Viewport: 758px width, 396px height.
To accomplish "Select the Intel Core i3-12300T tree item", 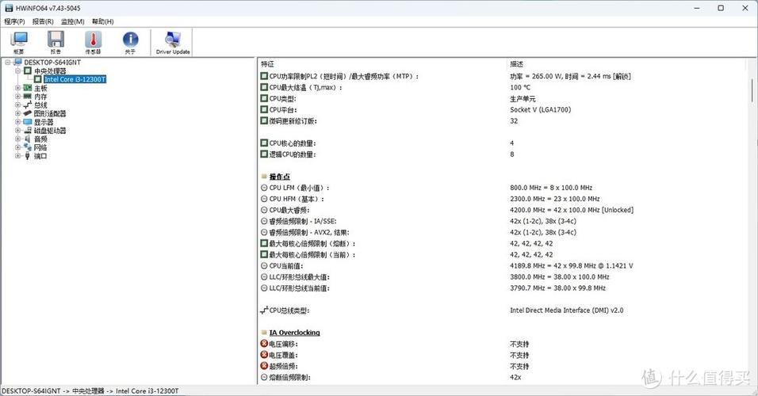I will pos(75,79).
